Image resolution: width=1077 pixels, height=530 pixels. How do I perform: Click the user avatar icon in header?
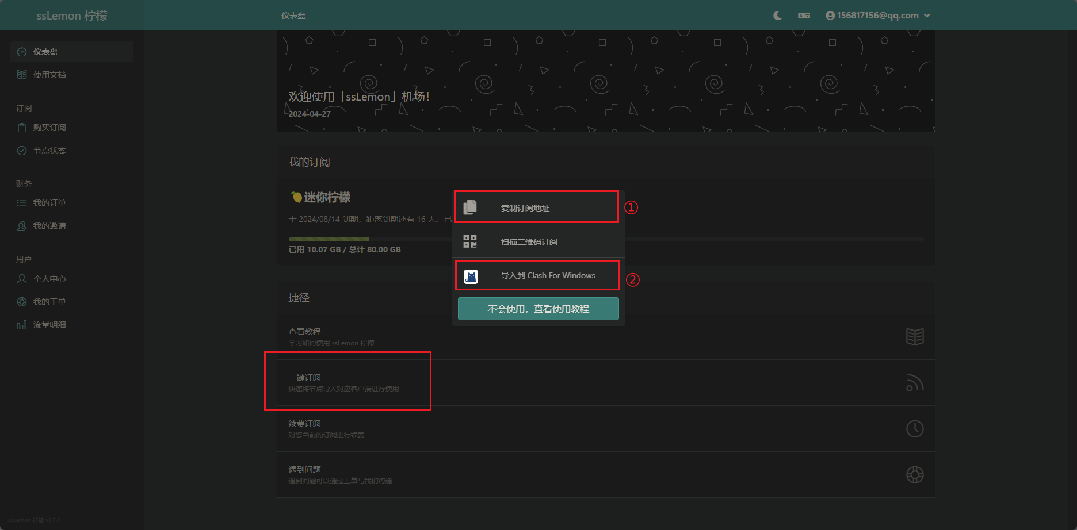(830, 16)
